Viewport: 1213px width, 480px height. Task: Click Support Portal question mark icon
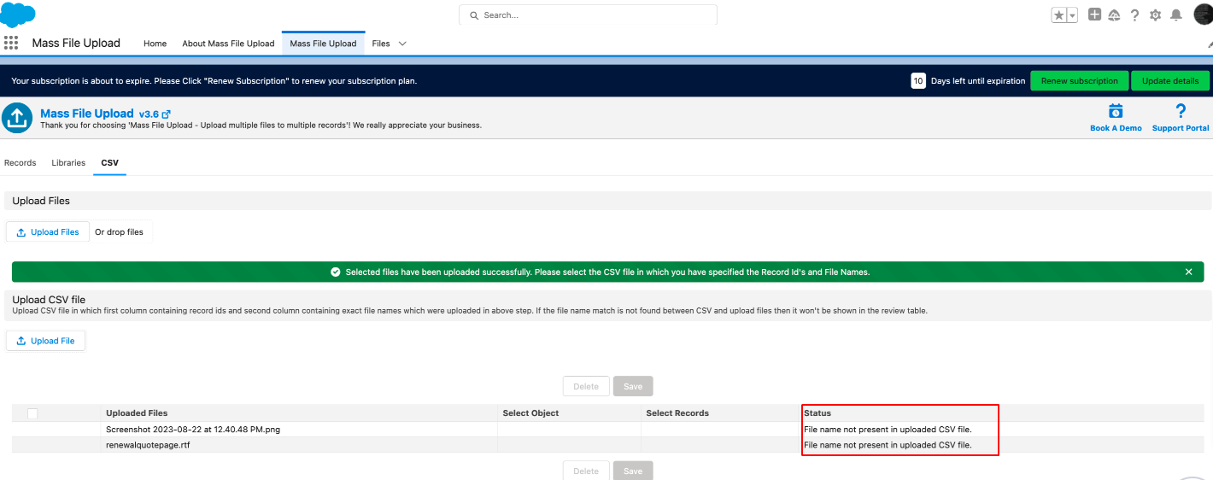pos(1181,111)
